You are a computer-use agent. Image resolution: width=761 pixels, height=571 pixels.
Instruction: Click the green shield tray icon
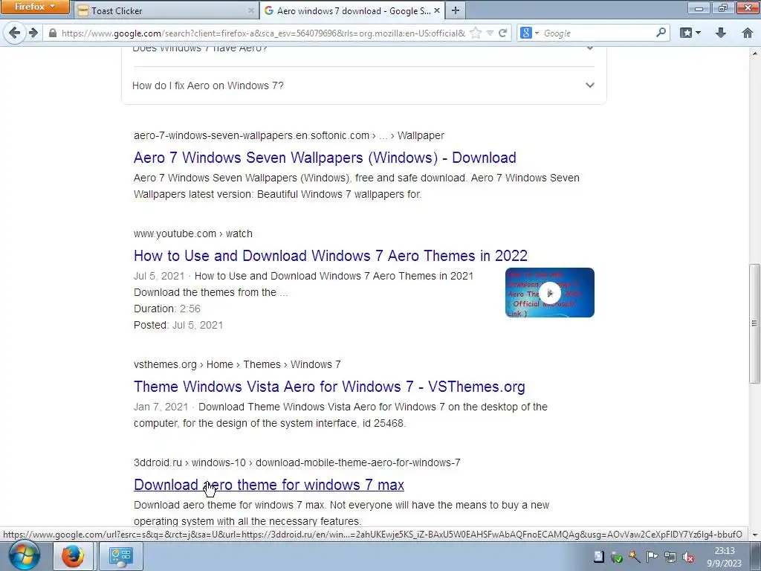click(x=616, y=557)
